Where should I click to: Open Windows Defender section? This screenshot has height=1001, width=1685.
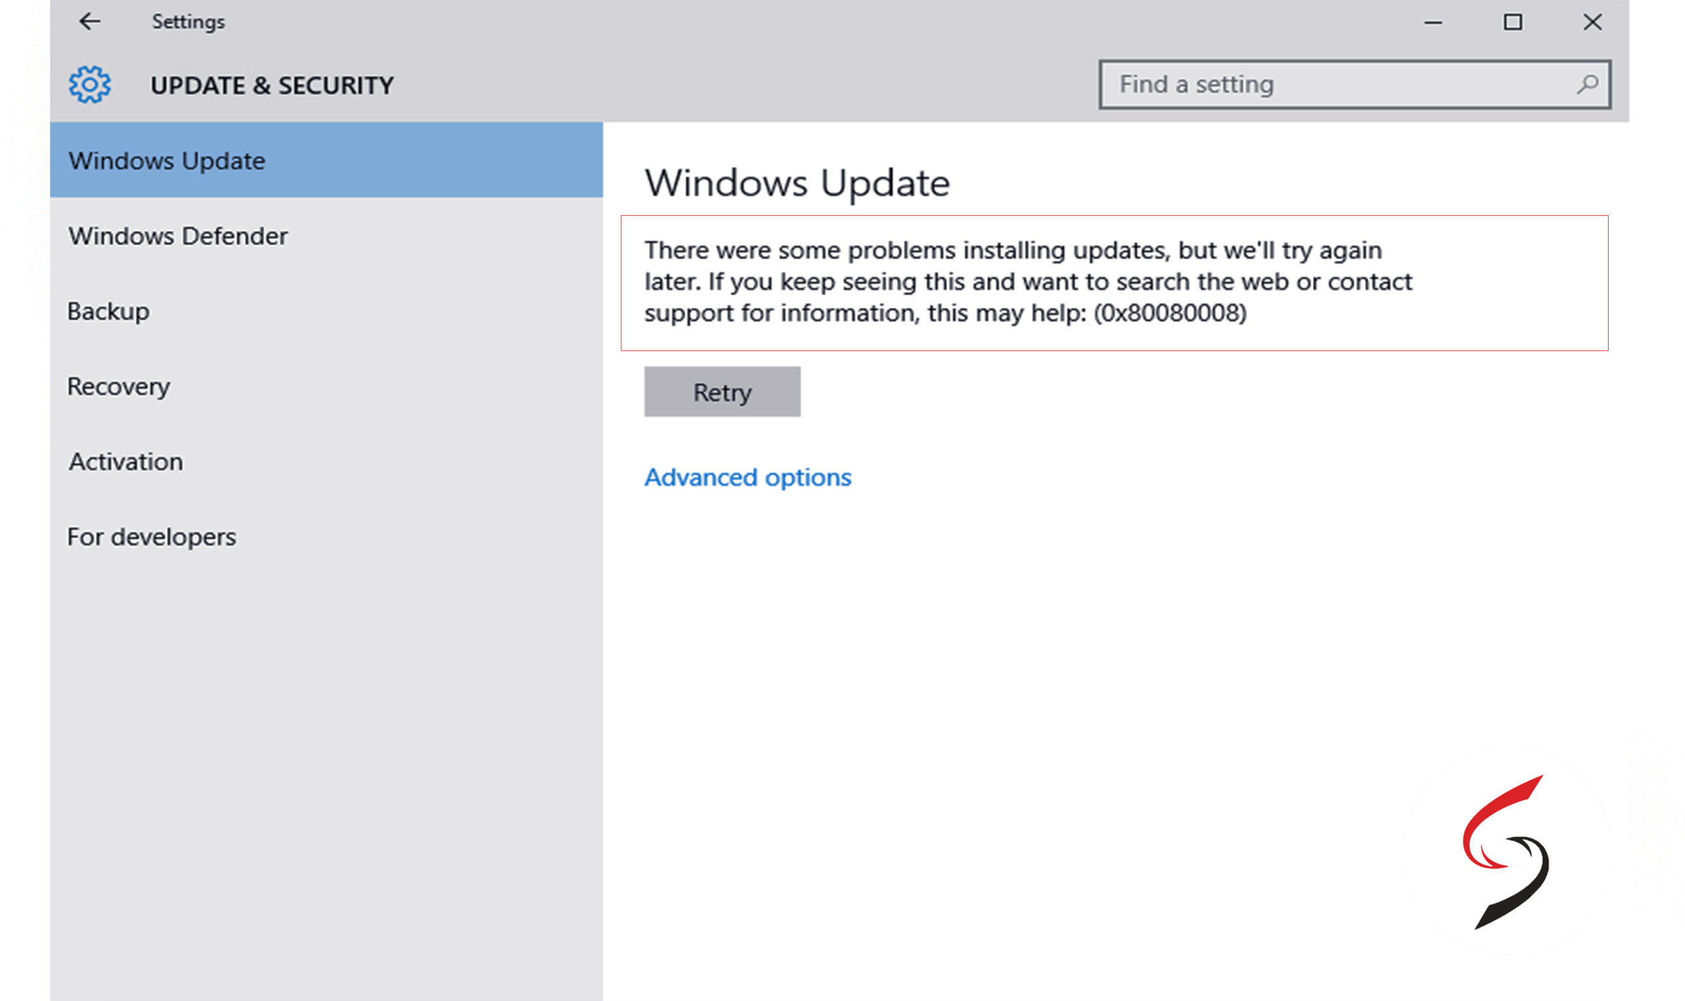pos(326,236)
